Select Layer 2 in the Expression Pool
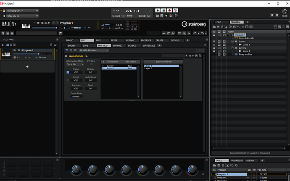The height and width of the screenshot is (181, 290). point(149,68)
